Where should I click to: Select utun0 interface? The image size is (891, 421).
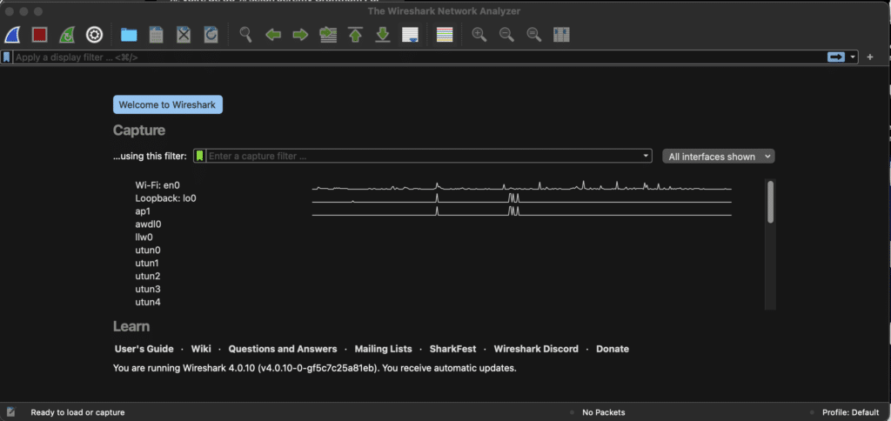click(148, 250)
